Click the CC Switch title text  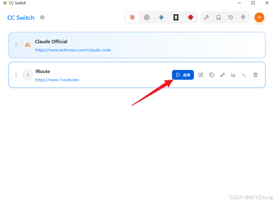21,18
